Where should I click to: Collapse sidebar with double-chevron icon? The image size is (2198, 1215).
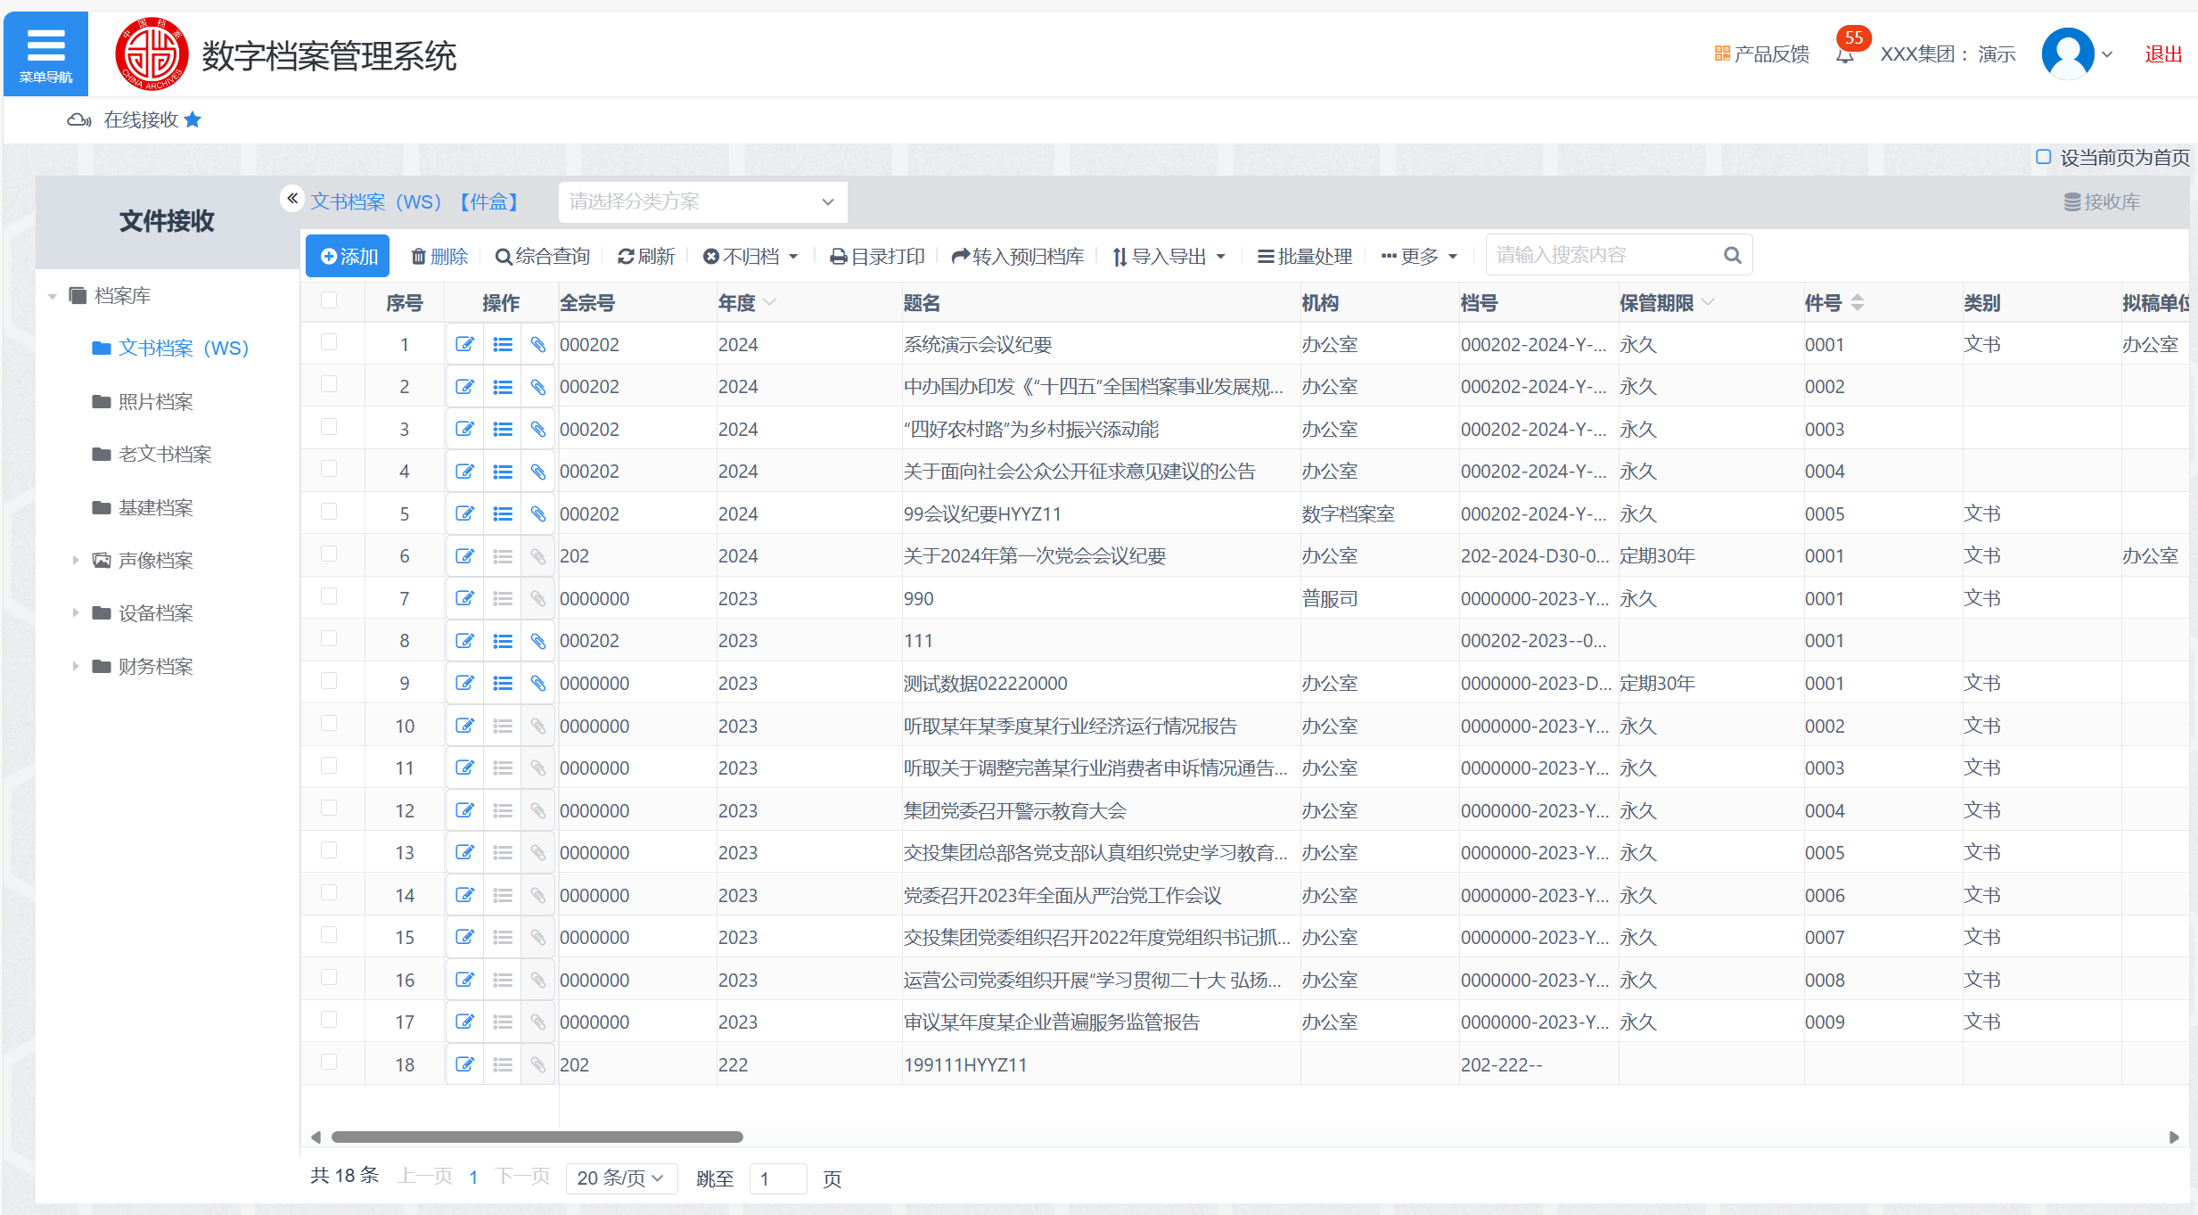(291, 198)
